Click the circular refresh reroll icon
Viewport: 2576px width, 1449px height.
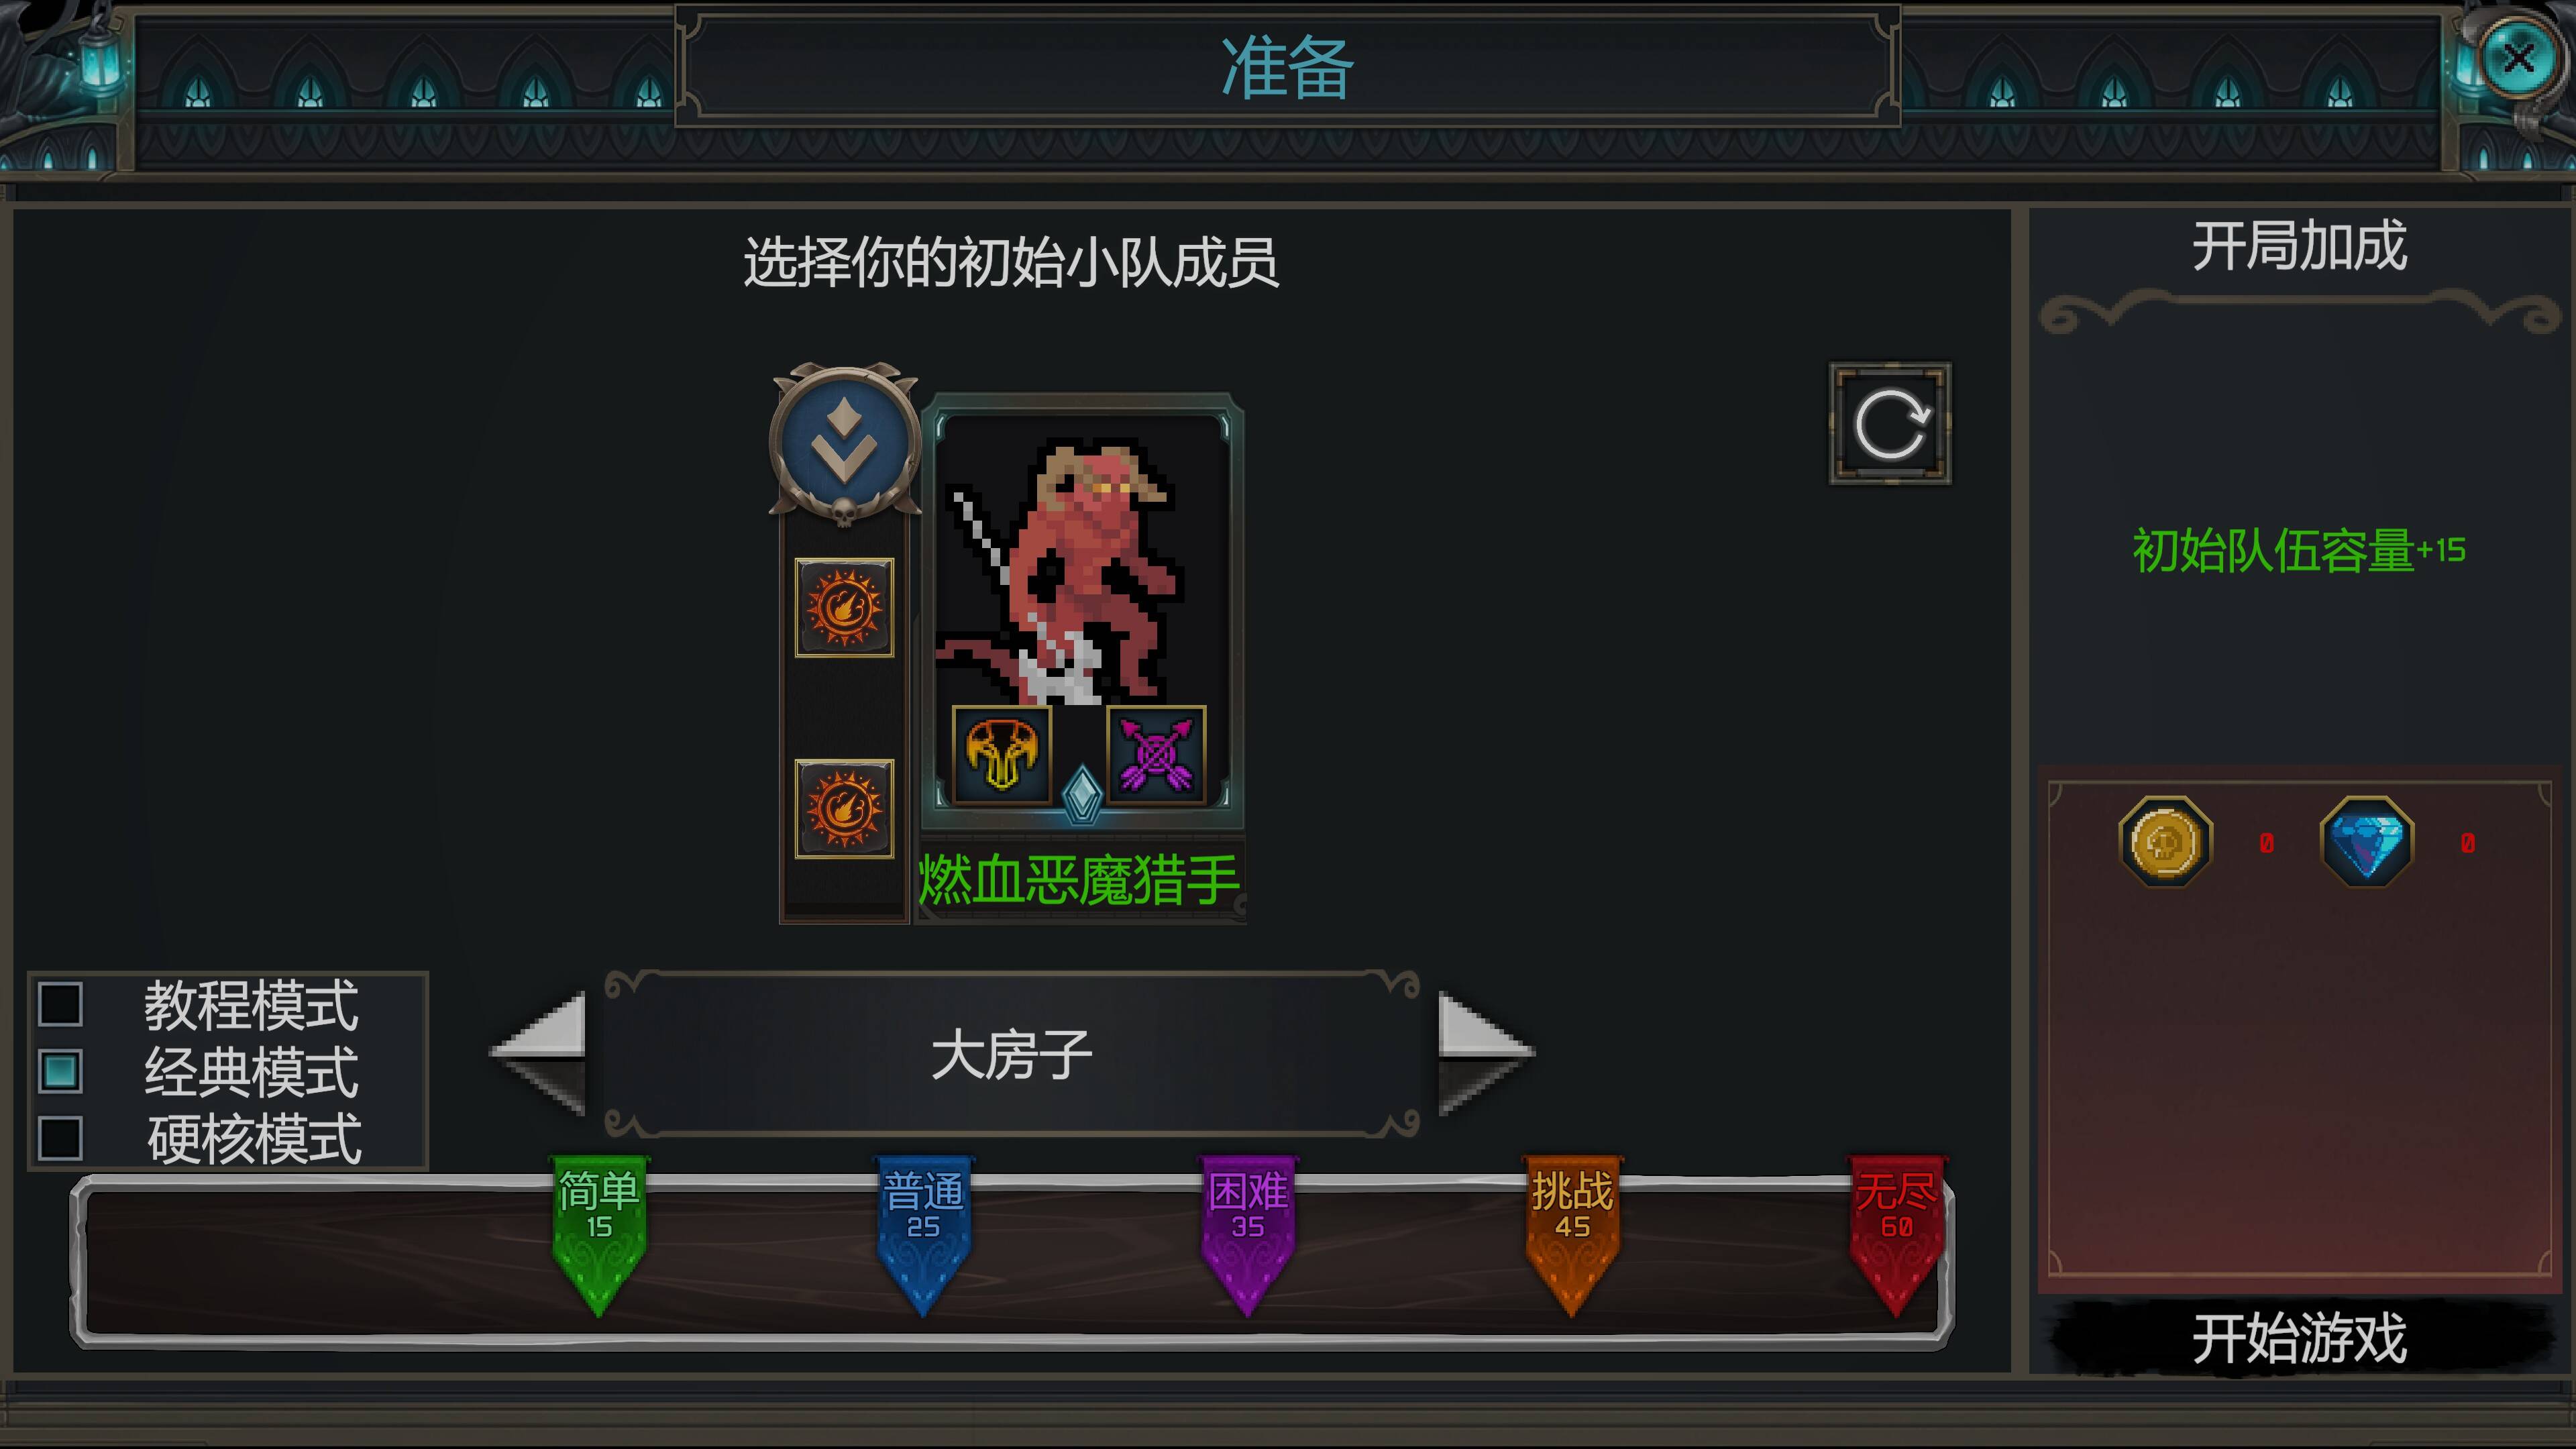[x=1889, y=424]
